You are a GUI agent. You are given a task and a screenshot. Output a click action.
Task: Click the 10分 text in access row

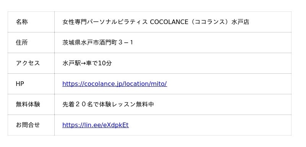tap(105, 63)
